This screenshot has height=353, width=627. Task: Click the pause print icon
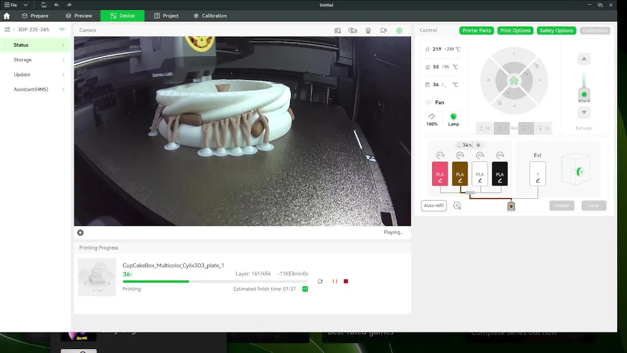coord(335,281)
